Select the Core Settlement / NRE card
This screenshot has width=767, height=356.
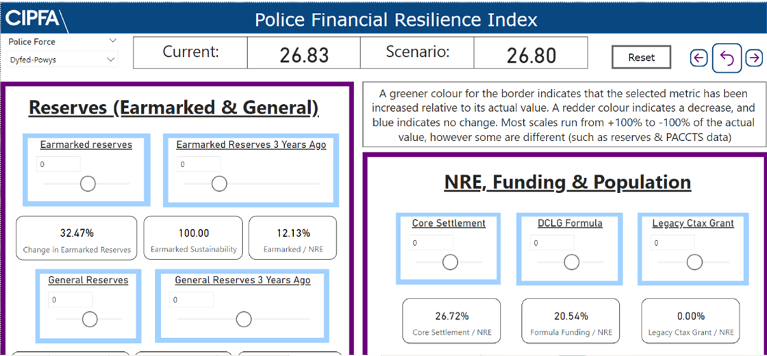pos(451,321)
